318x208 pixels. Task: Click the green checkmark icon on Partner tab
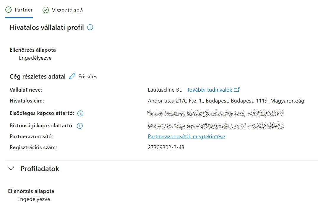[x=8, y=10]
